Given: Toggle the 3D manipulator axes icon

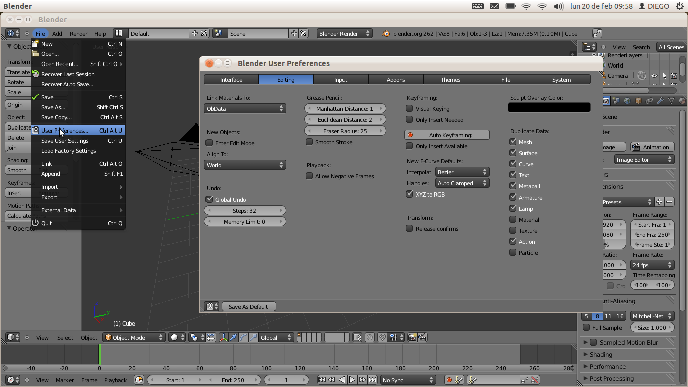Looking at the screenshot, I should click(x=223, y=337).
